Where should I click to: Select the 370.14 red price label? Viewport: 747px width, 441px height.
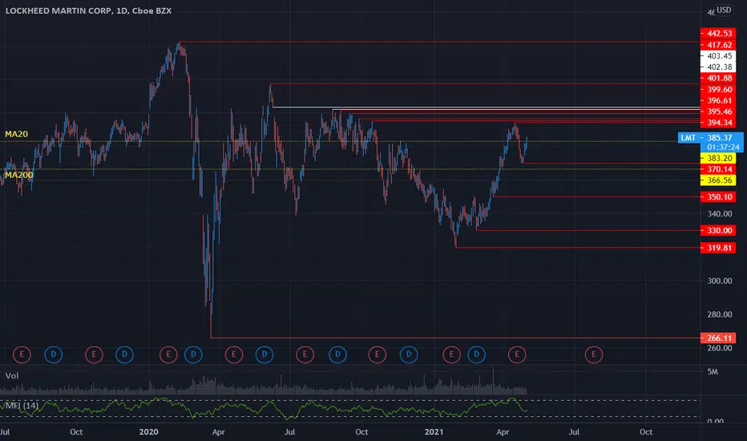(x=718, y=169)
